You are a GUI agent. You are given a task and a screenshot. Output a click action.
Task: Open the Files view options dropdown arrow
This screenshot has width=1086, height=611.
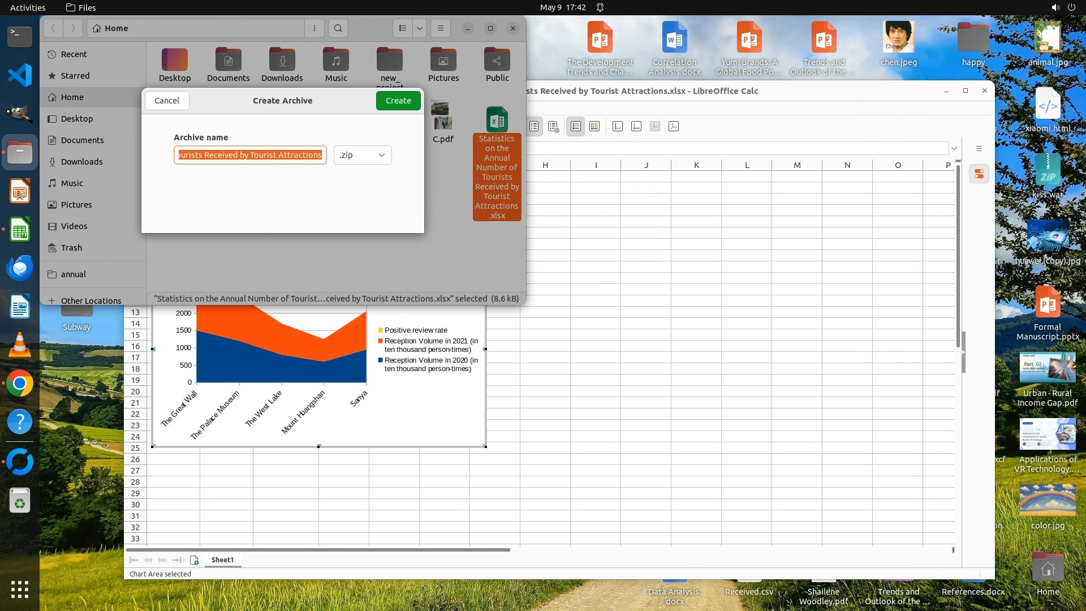pyautogui.click(x=420, y=28)
